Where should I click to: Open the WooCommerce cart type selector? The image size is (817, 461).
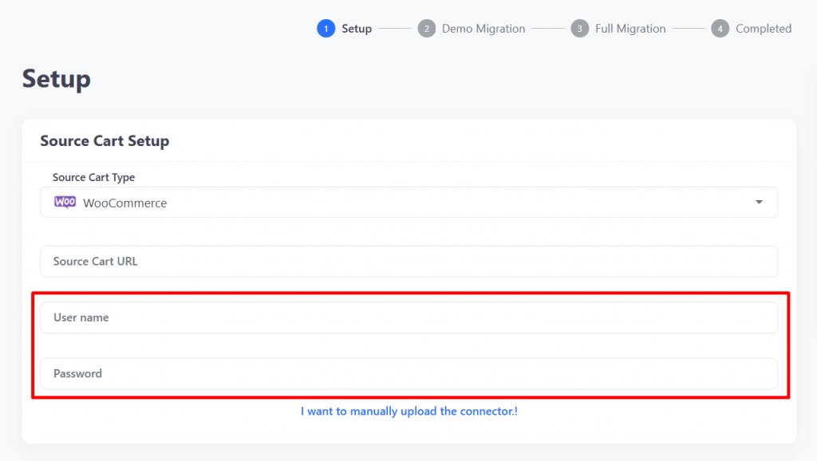pyautogui.click(x=409, y=202)
